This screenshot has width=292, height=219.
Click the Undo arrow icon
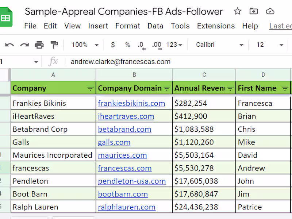(9, 45)
